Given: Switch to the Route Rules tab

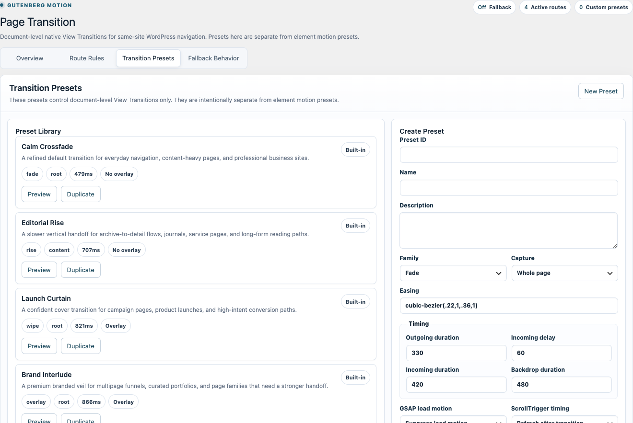Looking at the screenshot, I should [87, 58].
